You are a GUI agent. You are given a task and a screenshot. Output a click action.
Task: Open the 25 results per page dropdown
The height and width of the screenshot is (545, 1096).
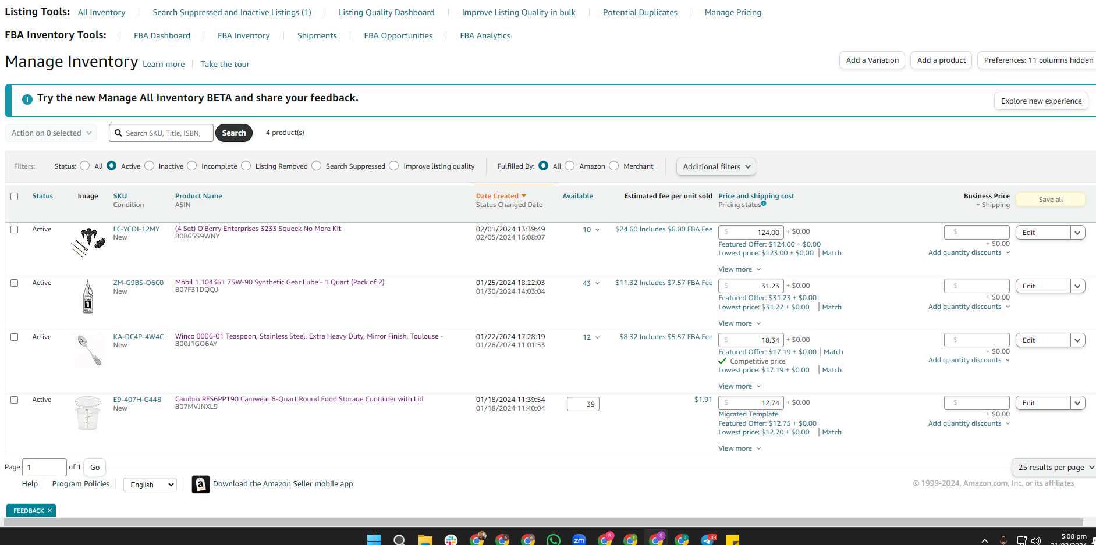pos(1054,467)
